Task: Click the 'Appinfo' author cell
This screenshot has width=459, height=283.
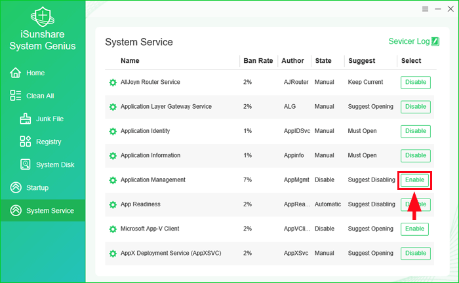Action: [x=294, y=155]
